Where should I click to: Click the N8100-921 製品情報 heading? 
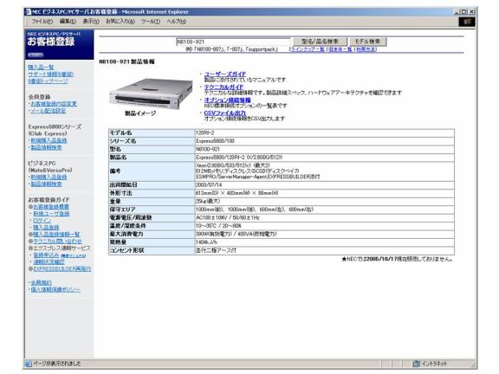[127, 61]
